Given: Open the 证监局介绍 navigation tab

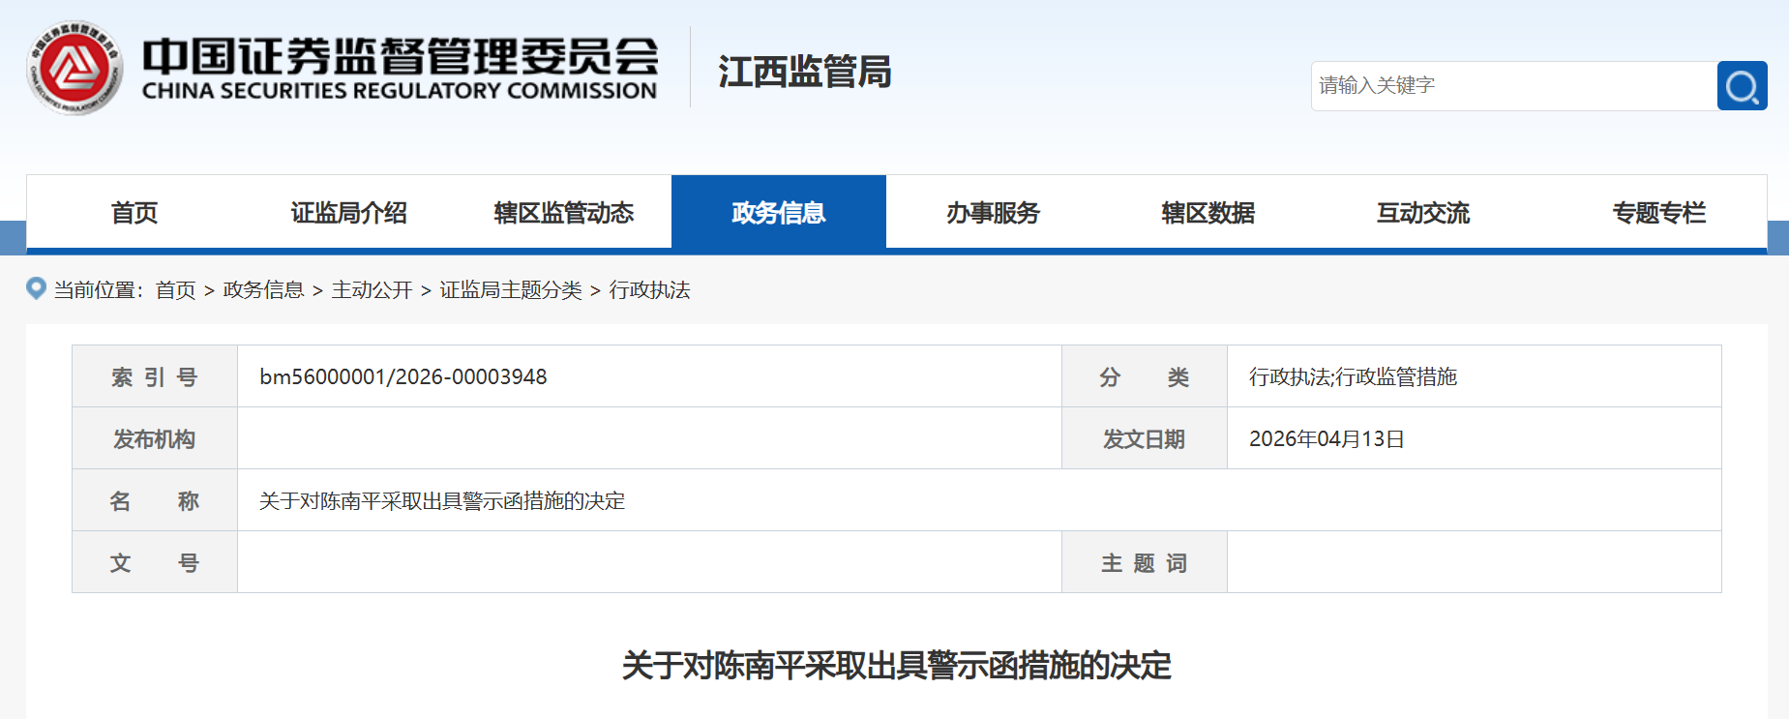Looking at the screenshot, I should [348, 213].
